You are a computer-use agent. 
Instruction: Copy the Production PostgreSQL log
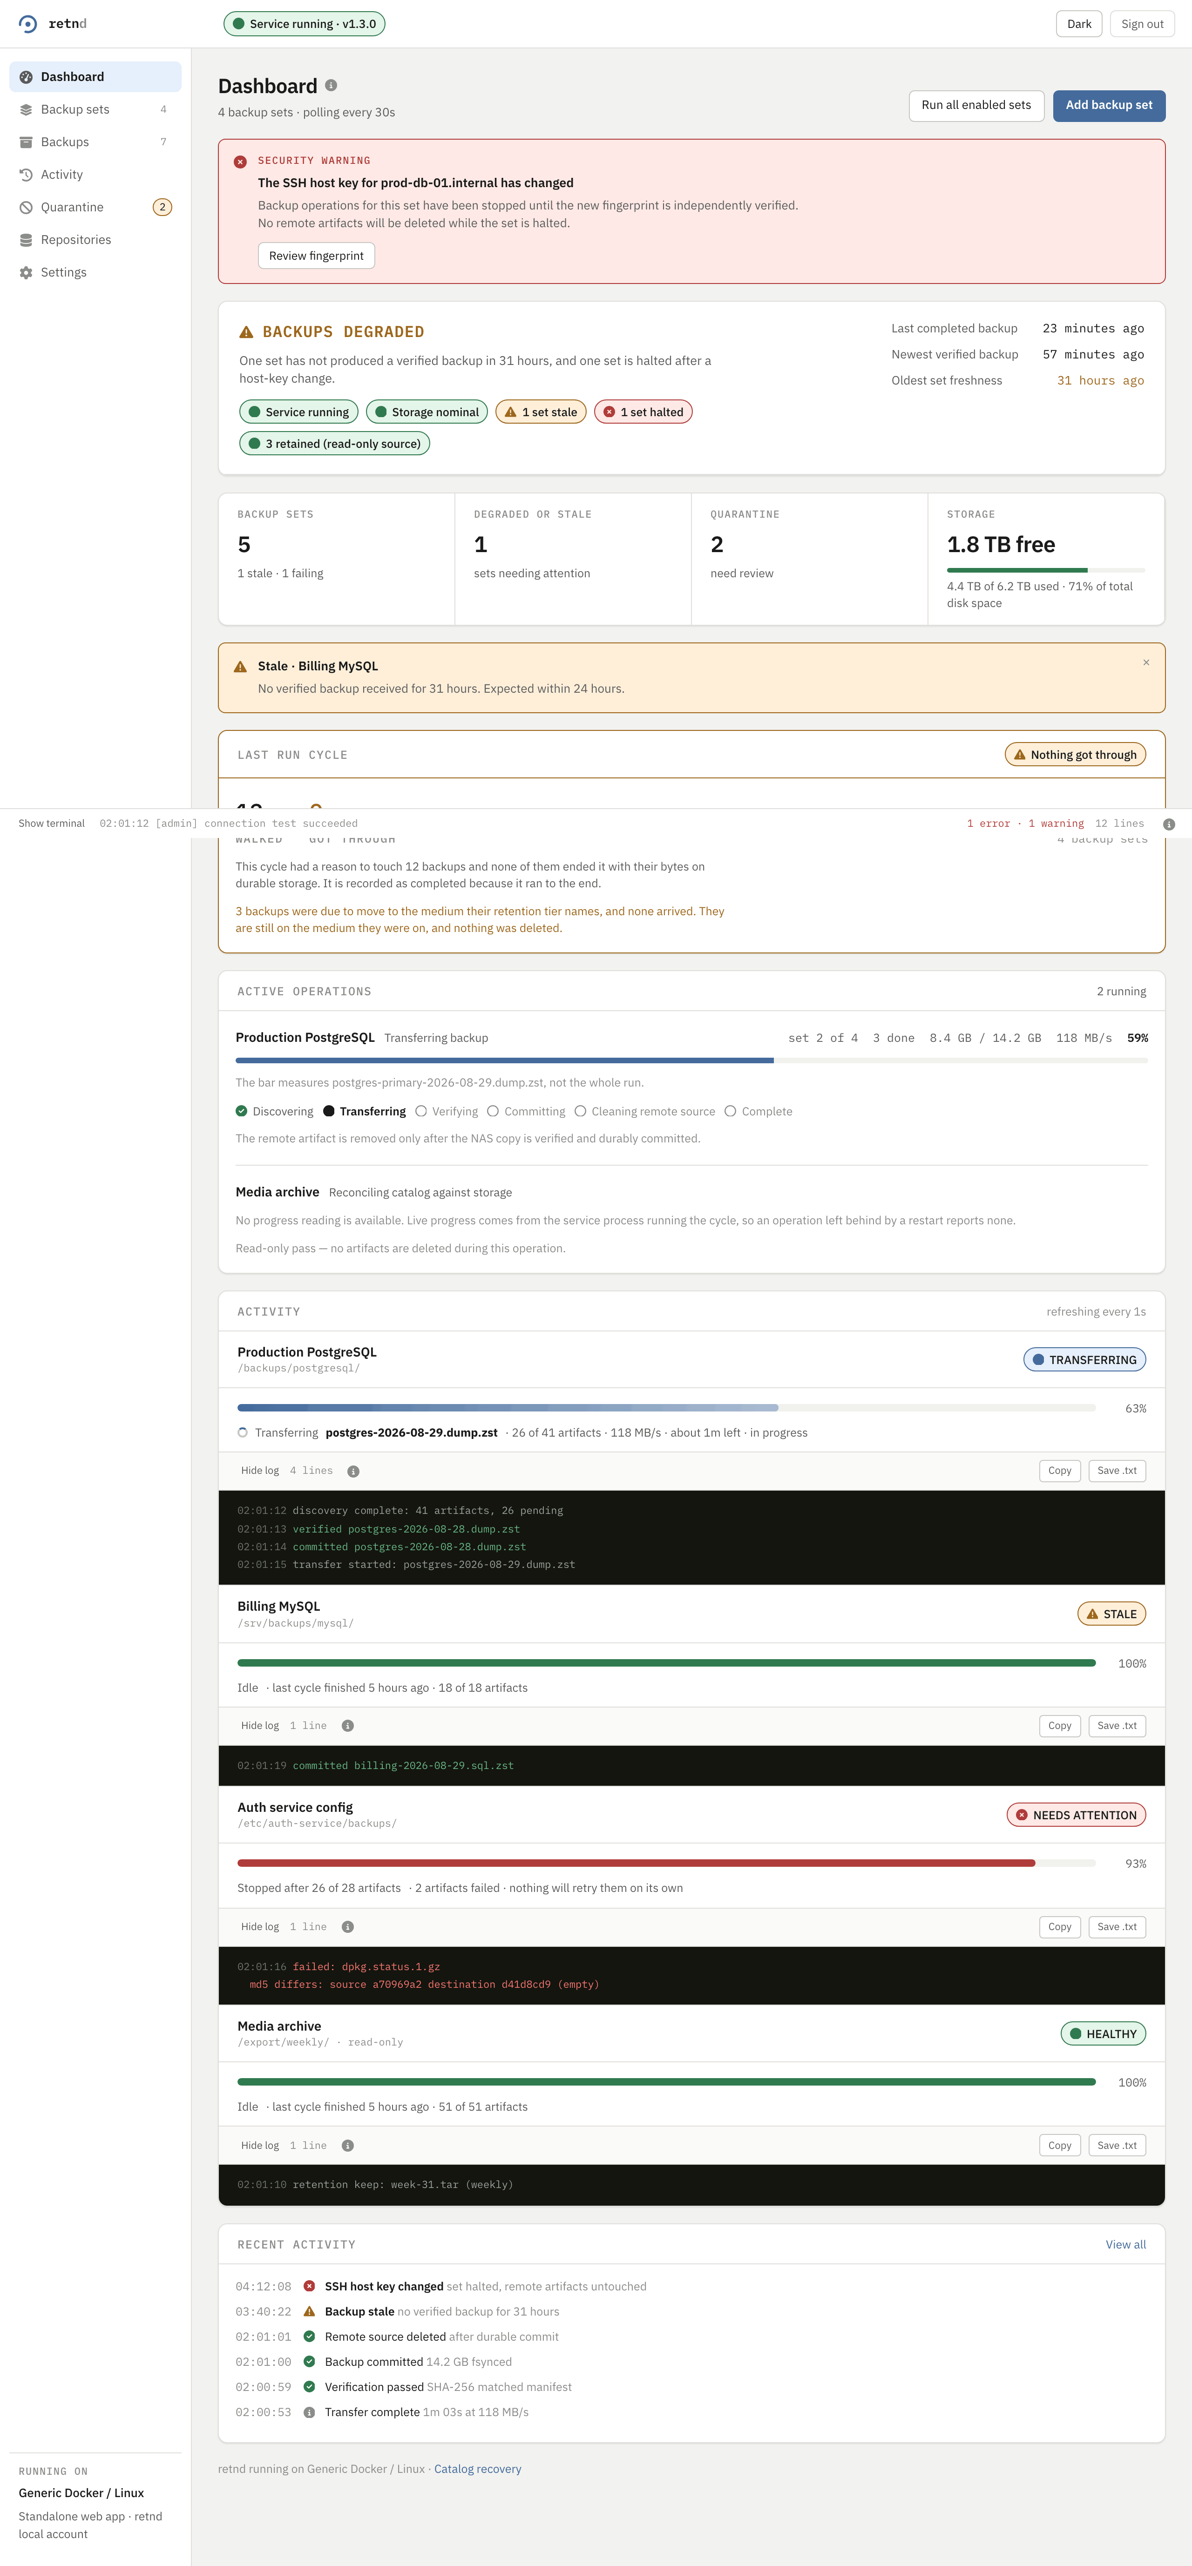(1059, 1471)
